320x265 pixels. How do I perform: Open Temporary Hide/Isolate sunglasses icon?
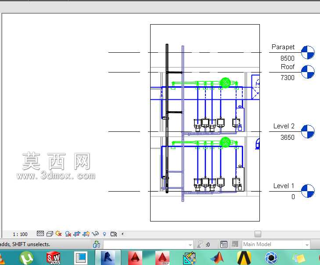(x=95, y=233)
